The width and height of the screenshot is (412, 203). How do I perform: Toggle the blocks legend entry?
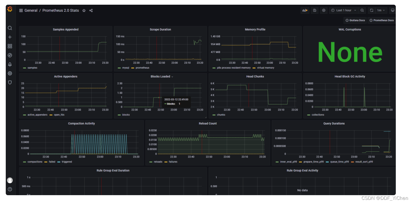point(126,115)
